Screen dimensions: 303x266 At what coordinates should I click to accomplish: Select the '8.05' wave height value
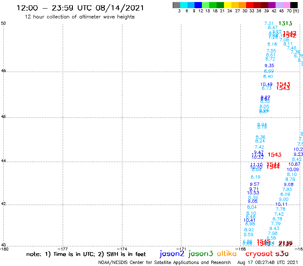click(x=265, y=106)
